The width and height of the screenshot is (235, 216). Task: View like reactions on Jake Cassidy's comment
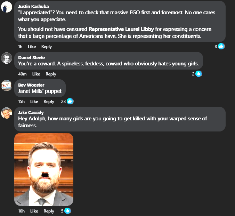tap(67, 211)
